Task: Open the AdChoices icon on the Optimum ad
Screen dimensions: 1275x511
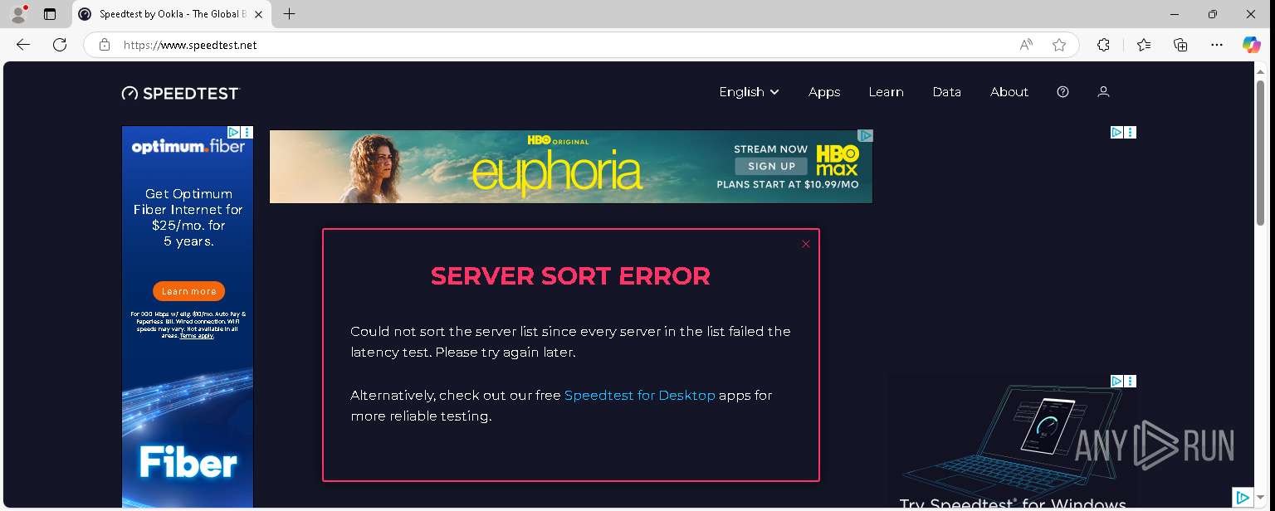Action: click(234, 132)
